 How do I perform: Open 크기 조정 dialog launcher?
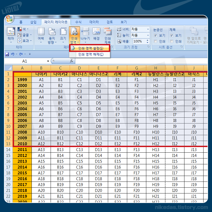pos(149,47)
